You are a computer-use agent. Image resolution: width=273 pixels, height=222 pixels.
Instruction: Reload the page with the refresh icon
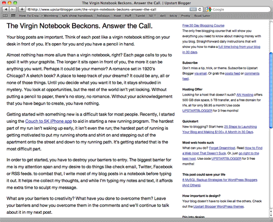click(200, 9)
